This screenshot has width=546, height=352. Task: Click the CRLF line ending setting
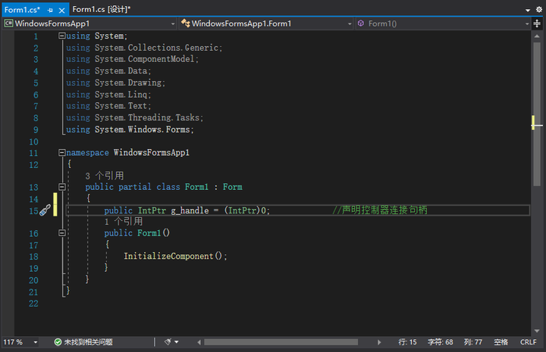tap(529, 342)
